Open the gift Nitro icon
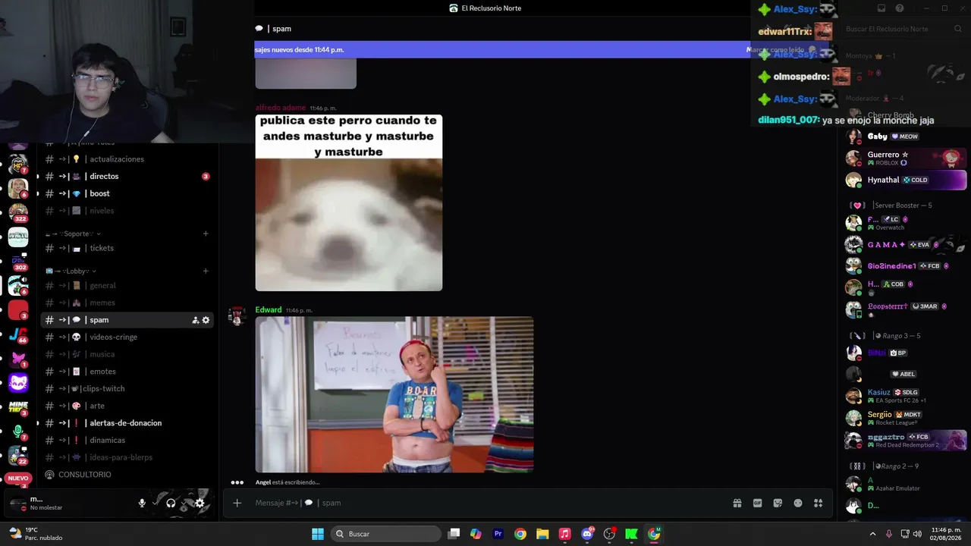 click(737, 503)
